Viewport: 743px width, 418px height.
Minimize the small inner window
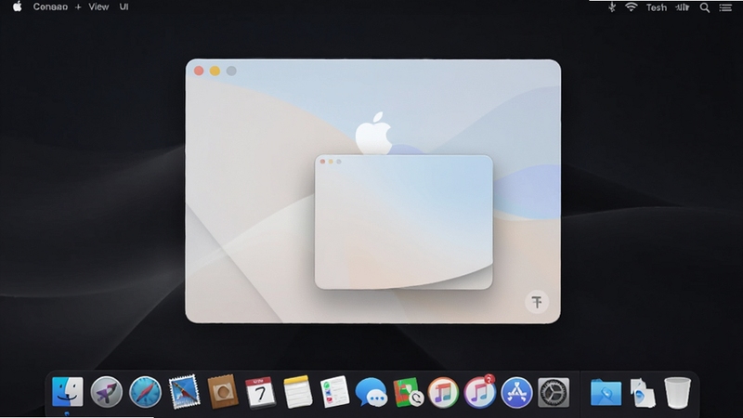point(331,162)
